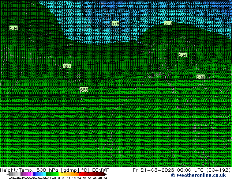Screen dimensions: 232x179
Task: Click the yellow swatch in the temperature legend
Action: pyautogui.click(x=60, y=174)
